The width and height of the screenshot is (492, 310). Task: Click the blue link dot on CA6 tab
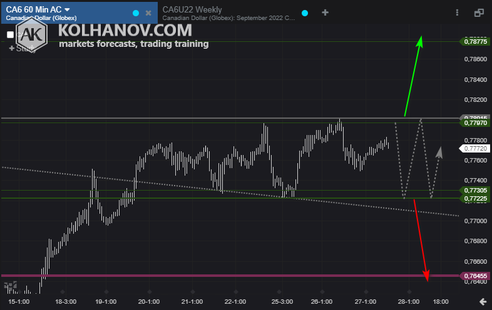coord(136,12)
